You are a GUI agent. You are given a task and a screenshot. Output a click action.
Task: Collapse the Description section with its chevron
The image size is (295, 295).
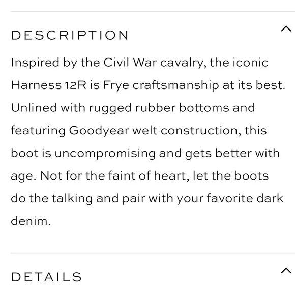coord(286,29)
